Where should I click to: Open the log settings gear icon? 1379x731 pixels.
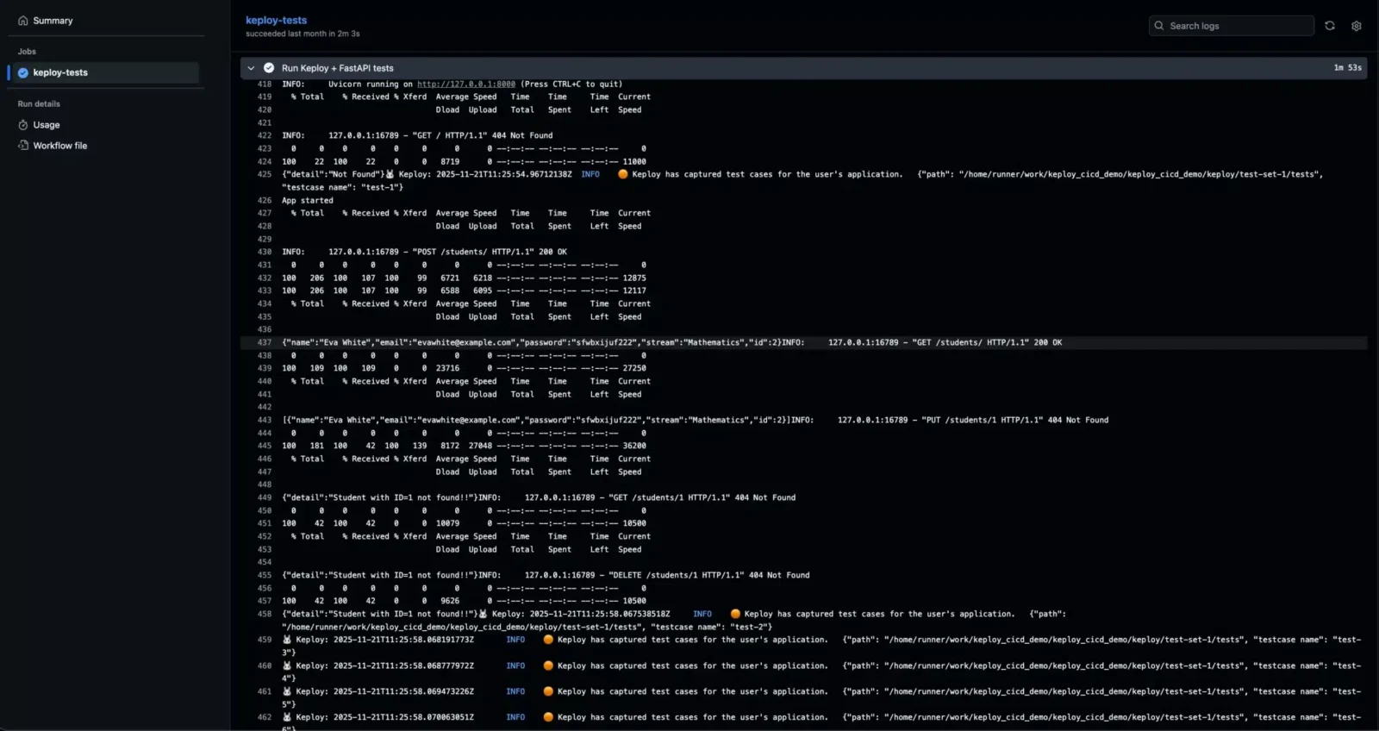coord(1357,26)
